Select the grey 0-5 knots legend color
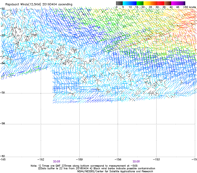 click(x=119, y=3)
